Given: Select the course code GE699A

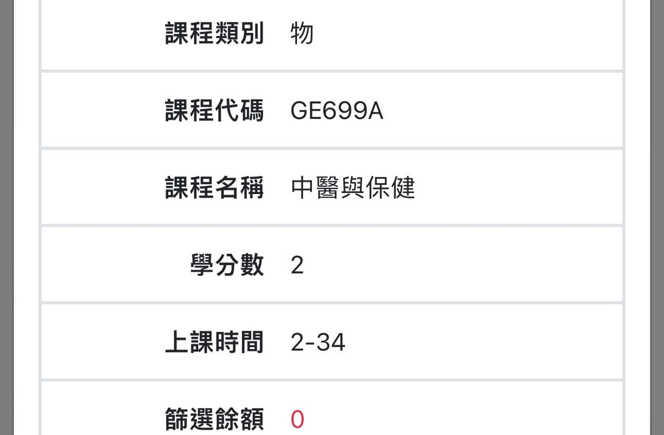Looking at the screenshot, I should pyautogui.click(x=337, y=111).
